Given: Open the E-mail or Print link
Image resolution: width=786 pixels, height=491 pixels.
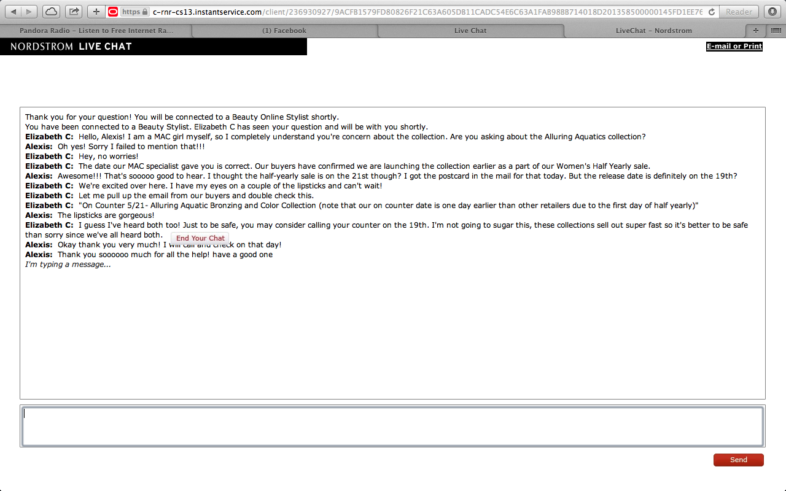Looking at the screenshot, I should pos(734,46).
